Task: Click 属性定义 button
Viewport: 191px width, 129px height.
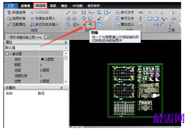Action: pos(125,25)
